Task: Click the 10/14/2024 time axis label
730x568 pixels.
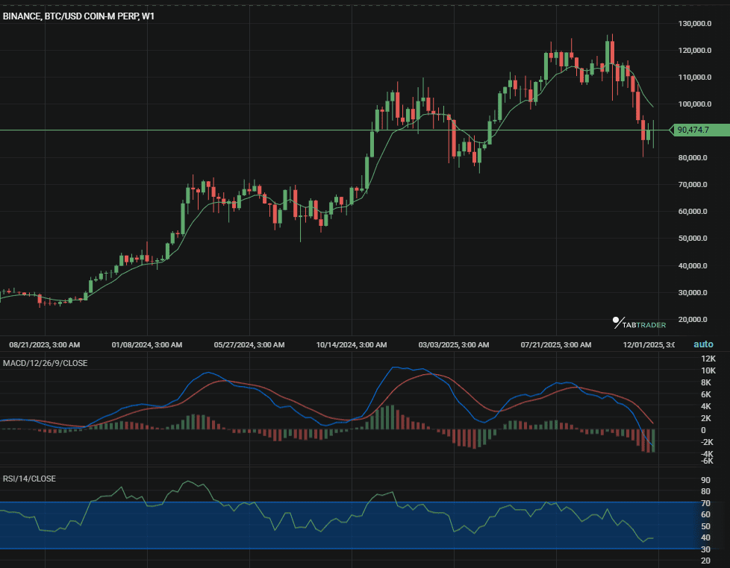Action: coord(351,345)
